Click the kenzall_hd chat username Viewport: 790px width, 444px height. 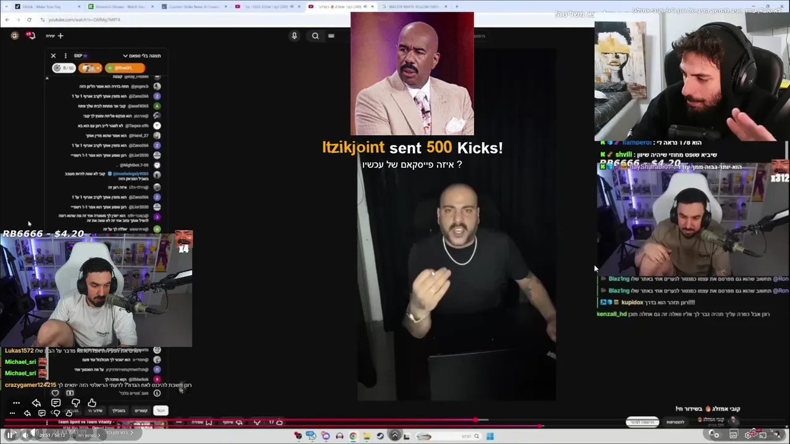click(612, 314)
